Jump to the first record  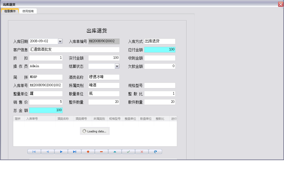34,151
